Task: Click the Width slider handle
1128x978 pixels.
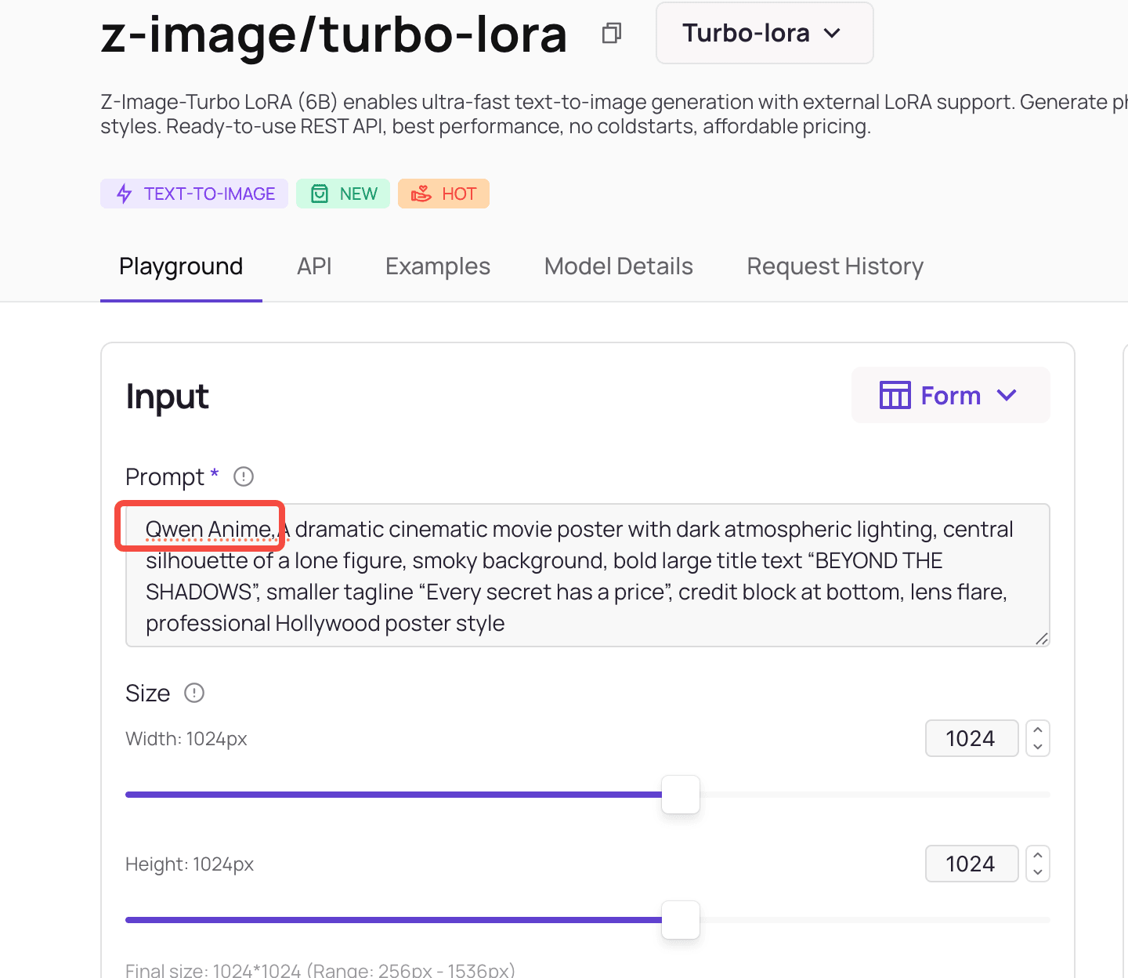Action: (680, 795)
